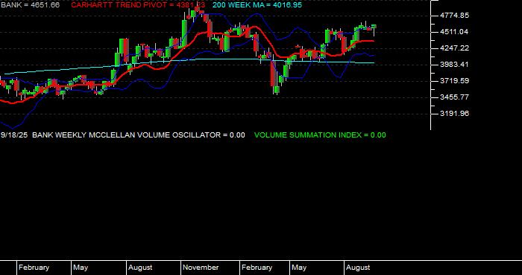This screenshot has height=275, width=522.
Task: Click the second February timeline marker
Action: pos(257,268)
